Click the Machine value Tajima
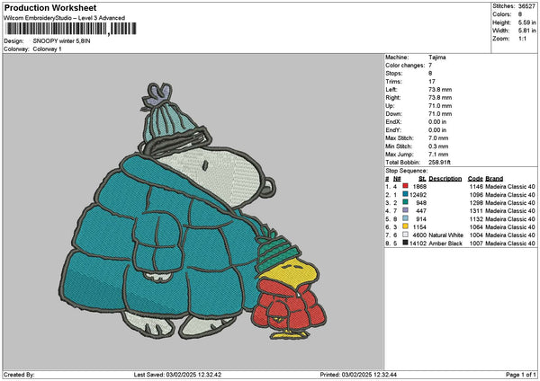Image resolution: width=540 pixels, height=381 pixels. tap(437, 58)
